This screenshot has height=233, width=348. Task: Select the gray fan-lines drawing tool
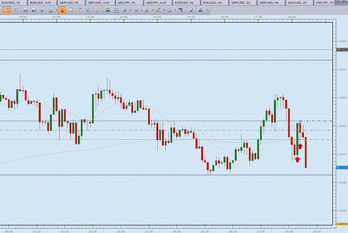click(147, 11)
